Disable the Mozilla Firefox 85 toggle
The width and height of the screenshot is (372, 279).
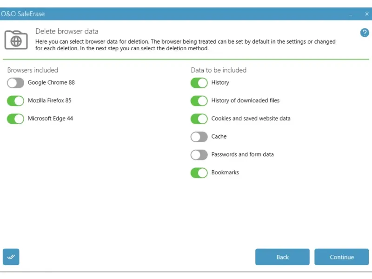[15, 101]
